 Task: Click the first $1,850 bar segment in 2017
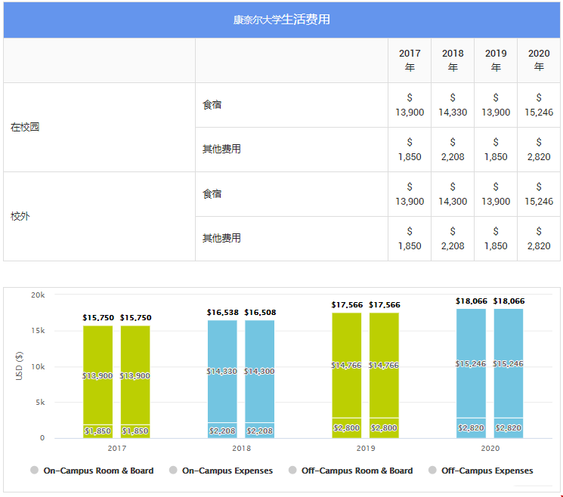97,431
